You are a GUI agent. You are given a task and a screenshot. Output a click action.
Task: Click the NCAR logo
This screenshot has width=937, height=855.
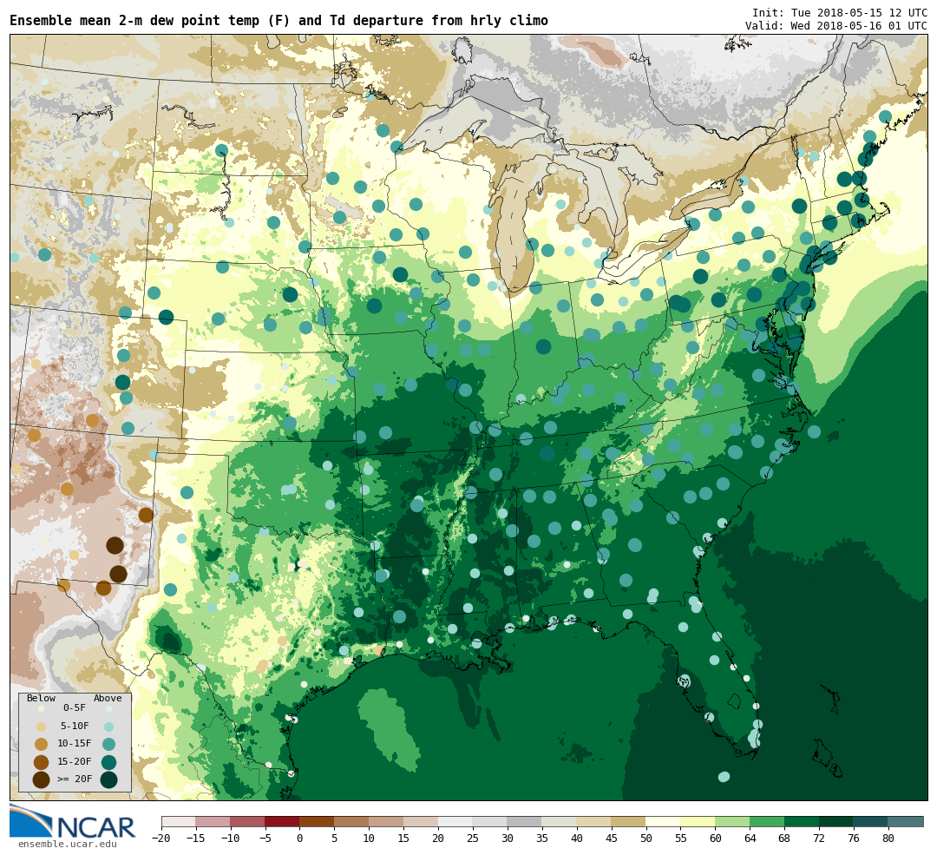(x=73, y=822)
